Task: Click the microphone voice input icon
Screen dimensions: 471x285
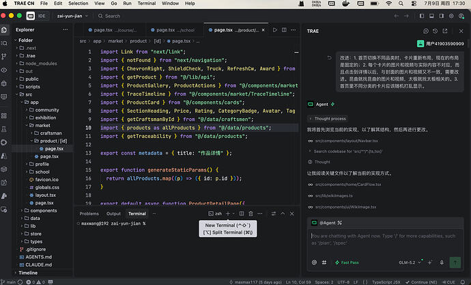Action: (x=442, y=262)
